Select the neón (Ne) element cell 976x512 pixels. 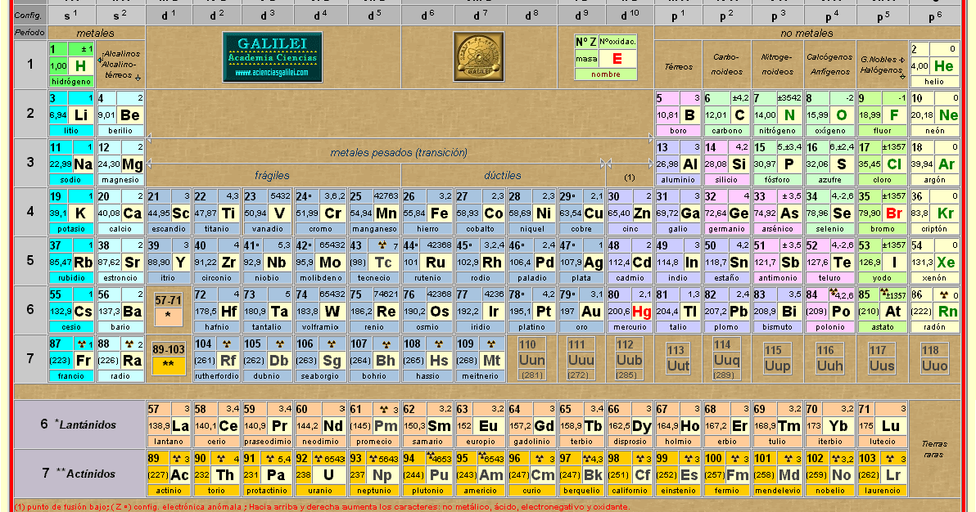pyautogui.click(x=934, y=114)
